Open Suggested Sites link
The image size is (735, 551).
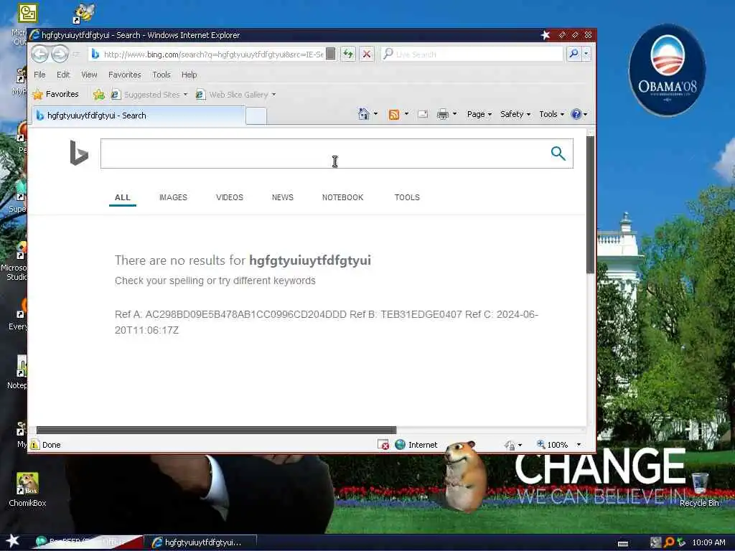[149, 95]
